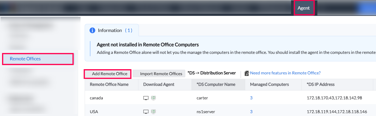The height and width of the screenshot is (116, 376).
Task: Sort by the DS Computer Name column
Action: (216, 84)
